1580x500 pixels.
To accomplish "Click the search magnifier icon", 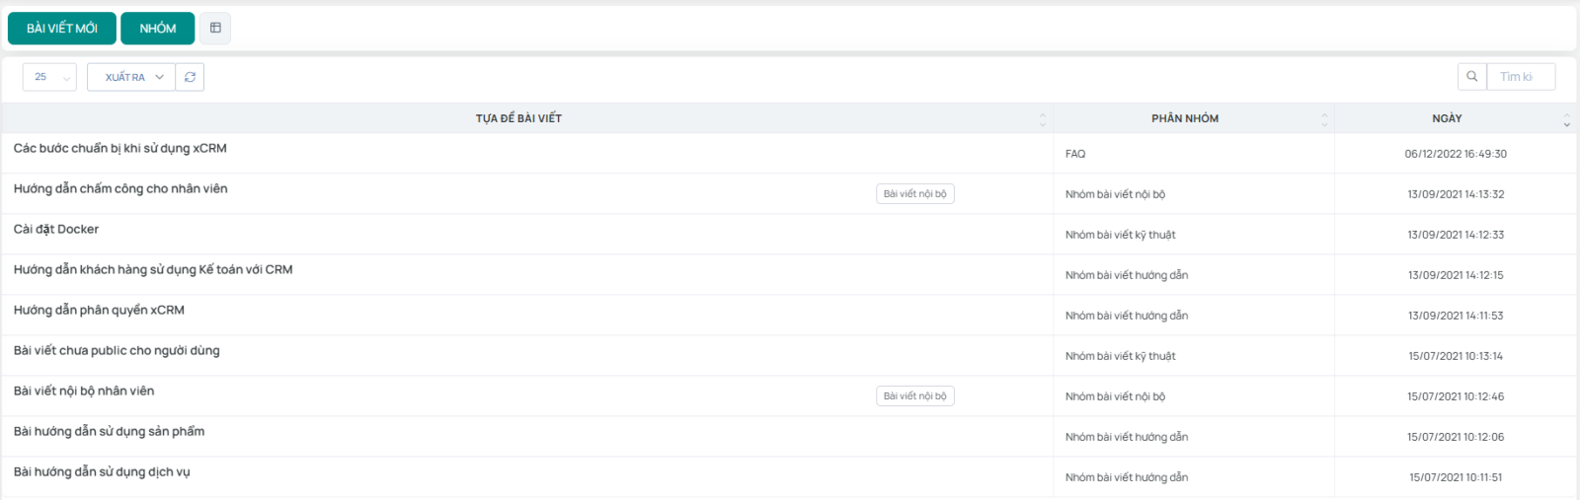I will tap(1471, 77).
